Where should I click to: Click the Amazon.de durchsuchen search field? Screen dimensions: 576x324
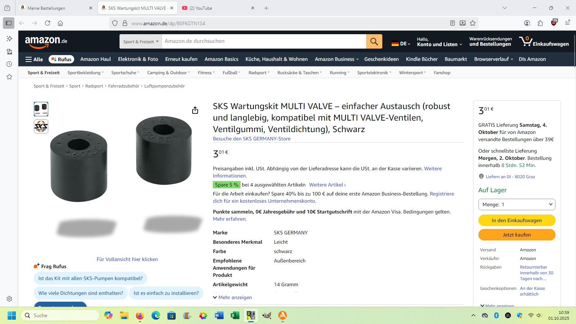coord(264,41)
